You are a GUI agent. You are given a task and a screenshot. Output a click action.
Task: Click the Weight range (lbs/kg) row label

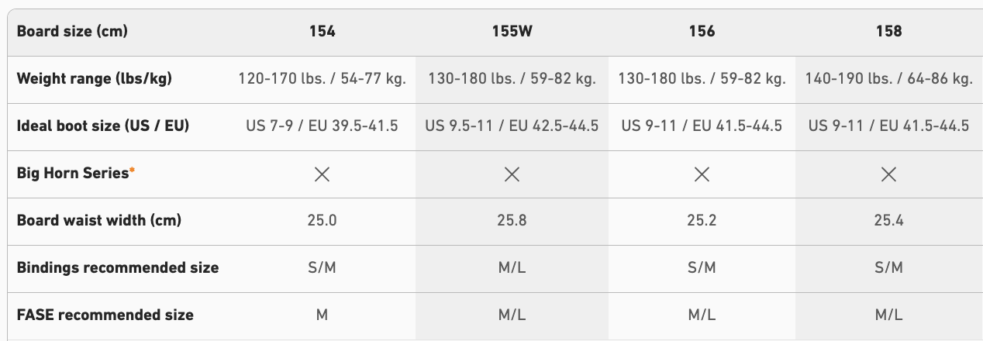tap(94, 79)
